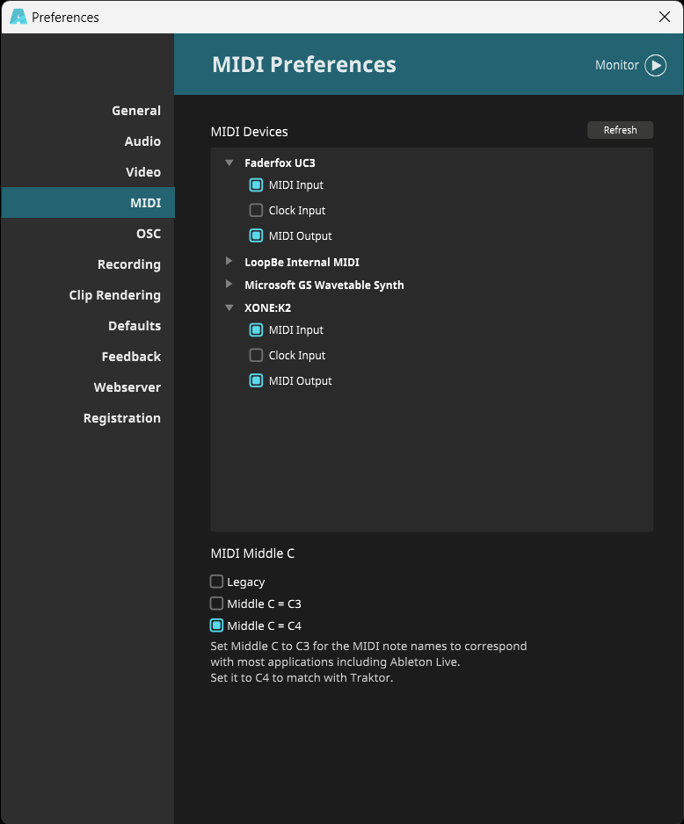Collapse the XONE:K2 device
The image size is (684, 824).
(x=229, y=307)
